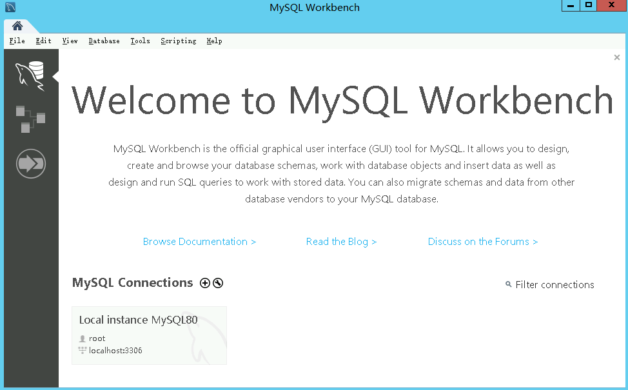The height and width of the screenshot is (390, 628).
Task: Open the View menu
Action: tap(70, 41)
